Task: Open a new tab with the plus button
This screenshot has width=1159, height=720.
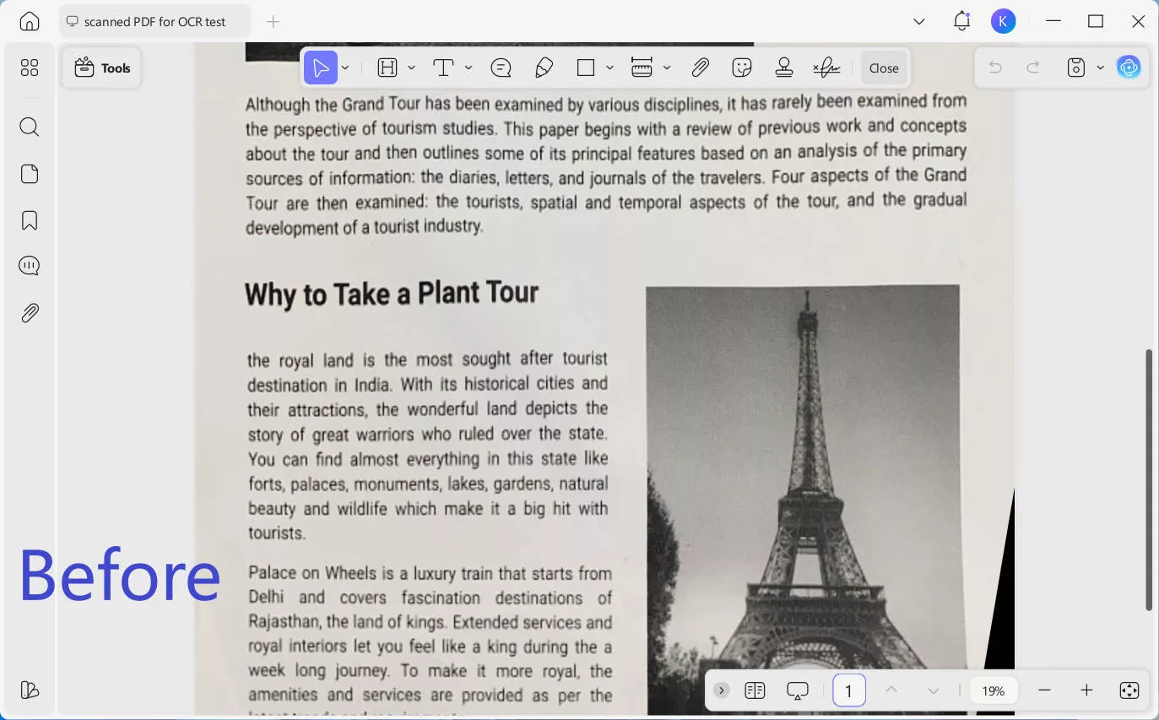Action: (x=273, y=22)
